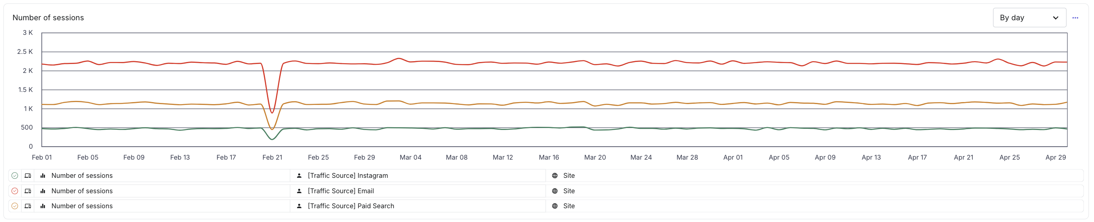
Task: Click the red Email line dip near Feb 21
Action: tap(272, 112)
